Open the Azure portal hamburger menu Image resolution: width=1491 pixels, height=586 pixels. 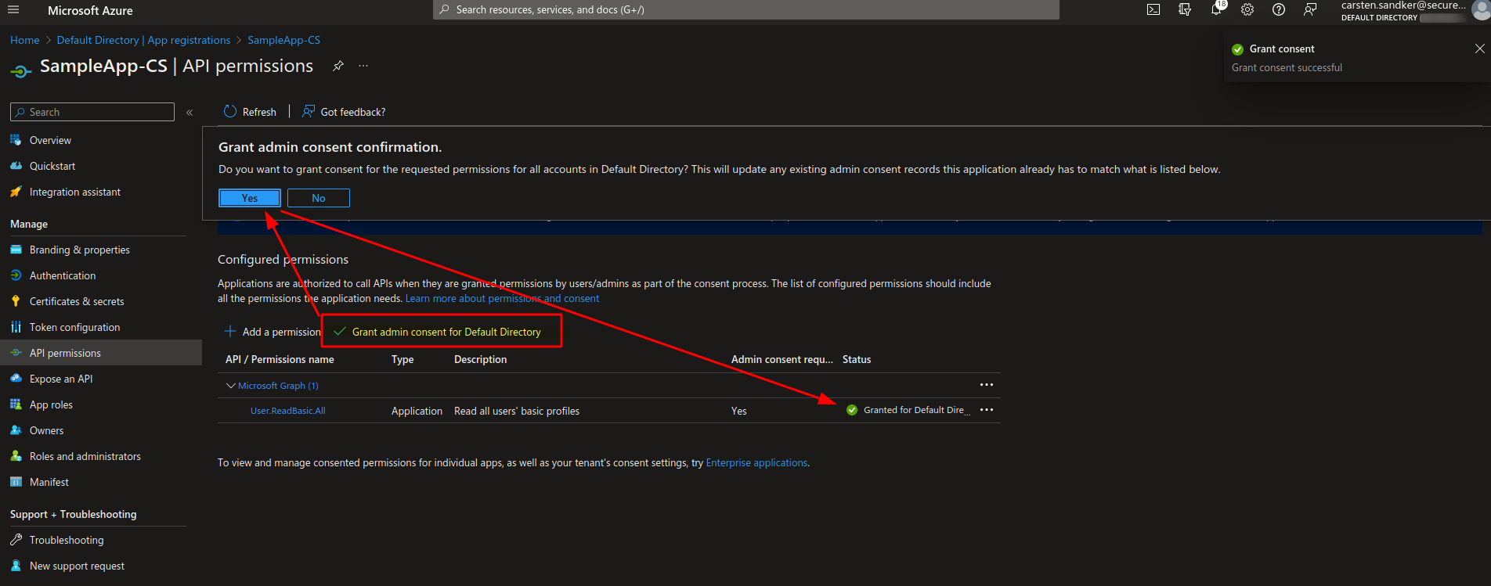(13, 10)
